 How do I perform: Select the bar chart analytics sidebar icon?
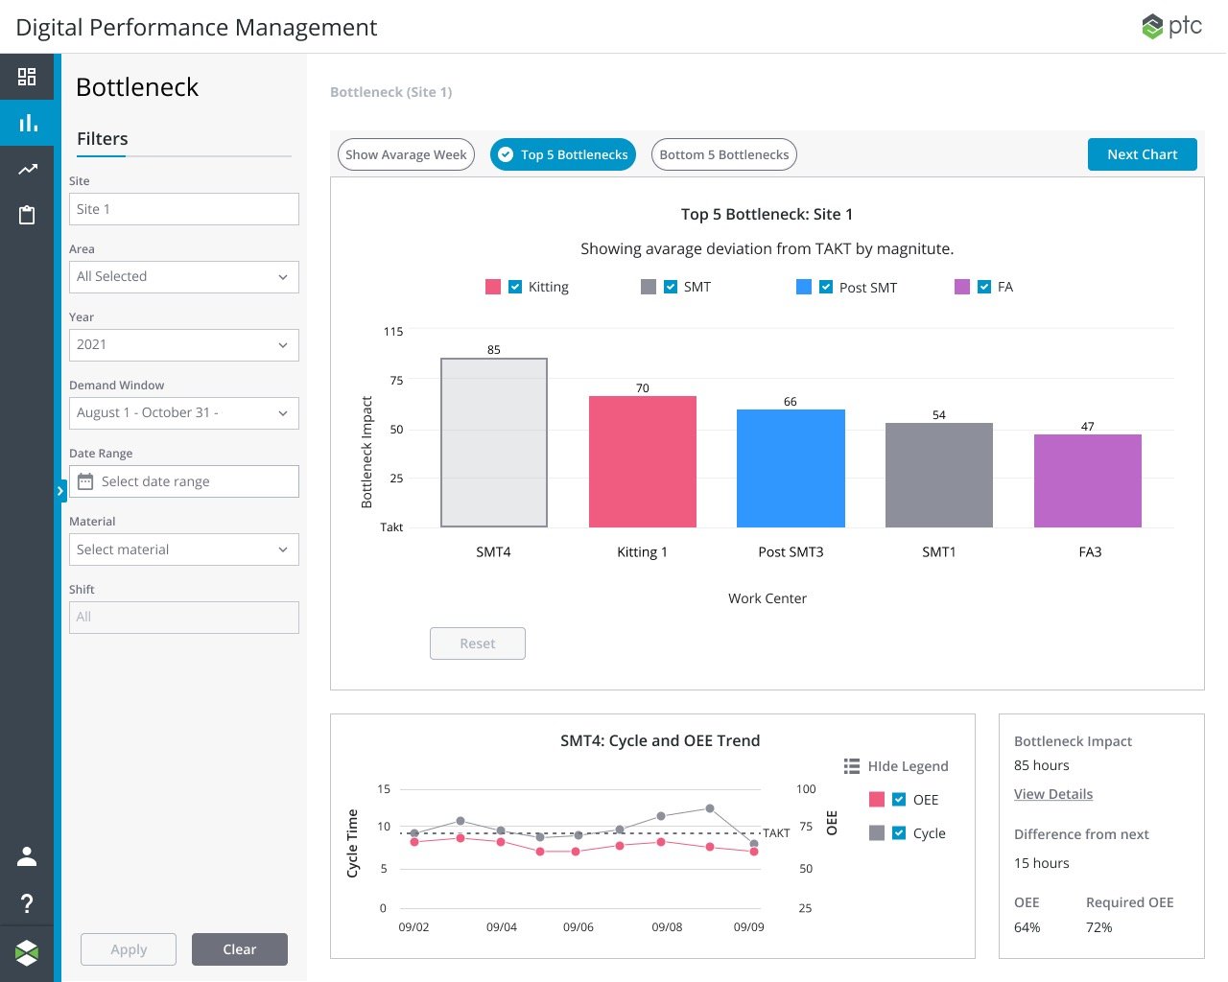(28, 123)
